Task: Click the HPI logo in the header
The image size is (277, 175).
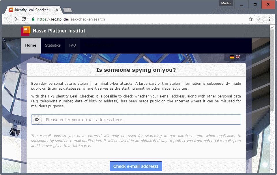Action: click(x=25, y=31)
